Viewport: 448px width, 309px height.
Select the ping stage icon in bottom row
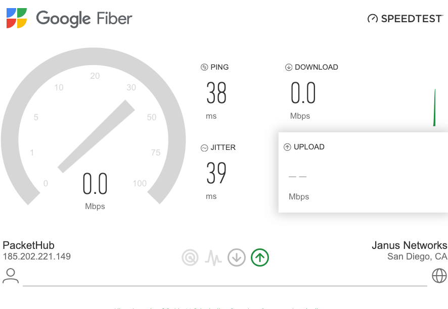point(190,257)
